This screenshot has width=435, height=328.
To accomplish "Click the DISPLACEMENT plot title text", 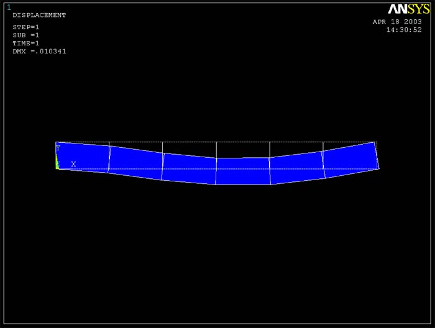I will point(39,16).
